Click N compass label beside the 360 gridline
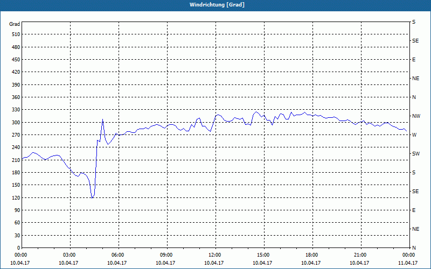 point(414,97)
